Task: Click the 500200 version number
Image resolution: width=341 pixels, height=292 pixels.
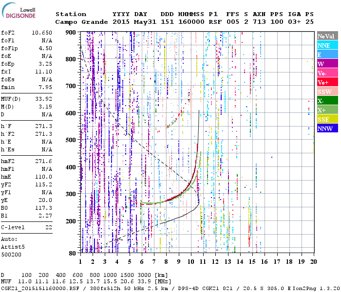Action: click(x=11, y=255)
